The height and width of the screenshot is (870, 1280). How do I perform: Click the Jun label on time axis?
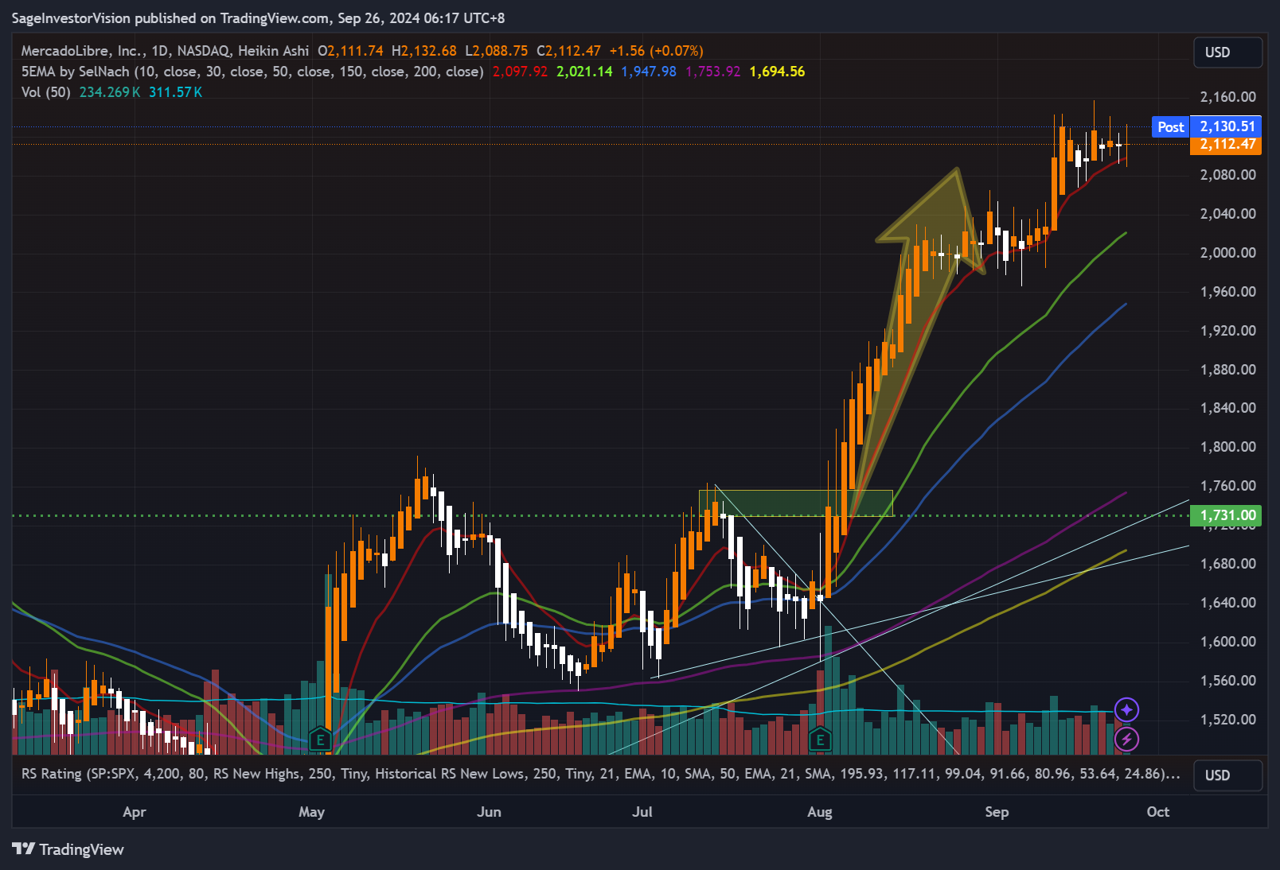[x=489, y=812]
